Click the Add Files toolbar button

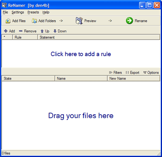15,21
